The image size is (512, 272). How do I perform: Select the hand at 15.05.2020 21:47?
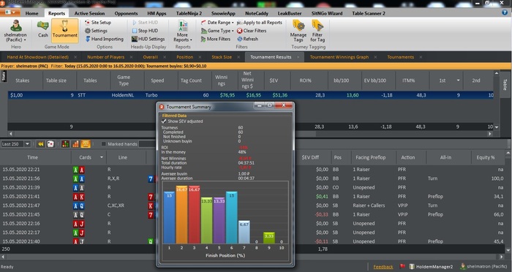pyautogui.click(x=252, y=205)
